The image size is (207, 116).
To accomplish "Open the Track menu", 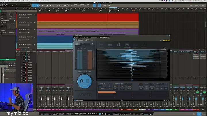I will coord(24,1).
